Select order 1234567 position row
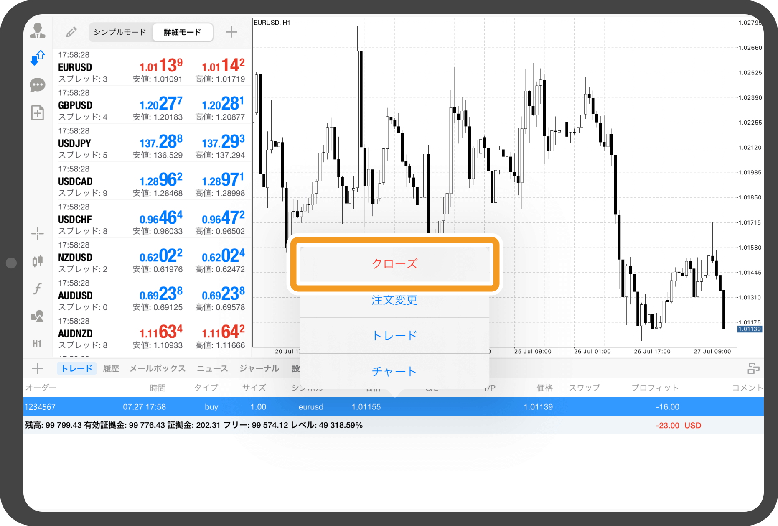Image resolution: width=778 pixels, height=526 pixels. click(394, 407)
